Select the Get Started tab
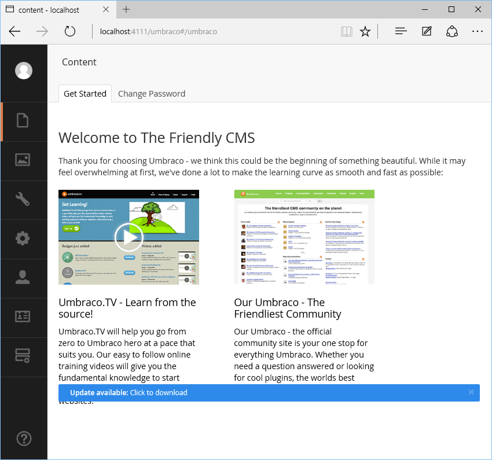The width and height of the screenshot is (492, 460). tap(85, 94)
